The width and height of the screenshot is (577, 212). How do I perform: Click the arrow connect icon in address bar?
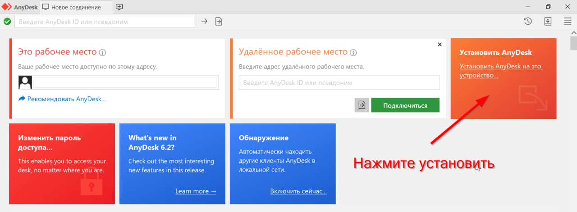[204, 21]
